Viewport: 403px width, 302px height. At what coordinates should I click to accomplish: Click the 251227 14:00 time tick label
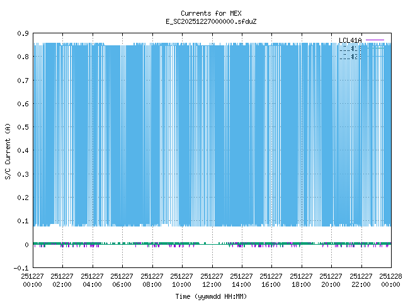[x=242, y=280]
